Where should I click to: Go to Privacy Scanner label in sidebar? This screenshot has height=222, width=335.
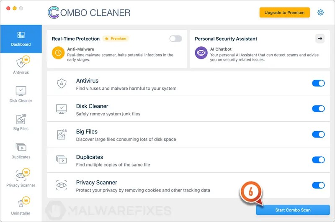click(21, 185)
